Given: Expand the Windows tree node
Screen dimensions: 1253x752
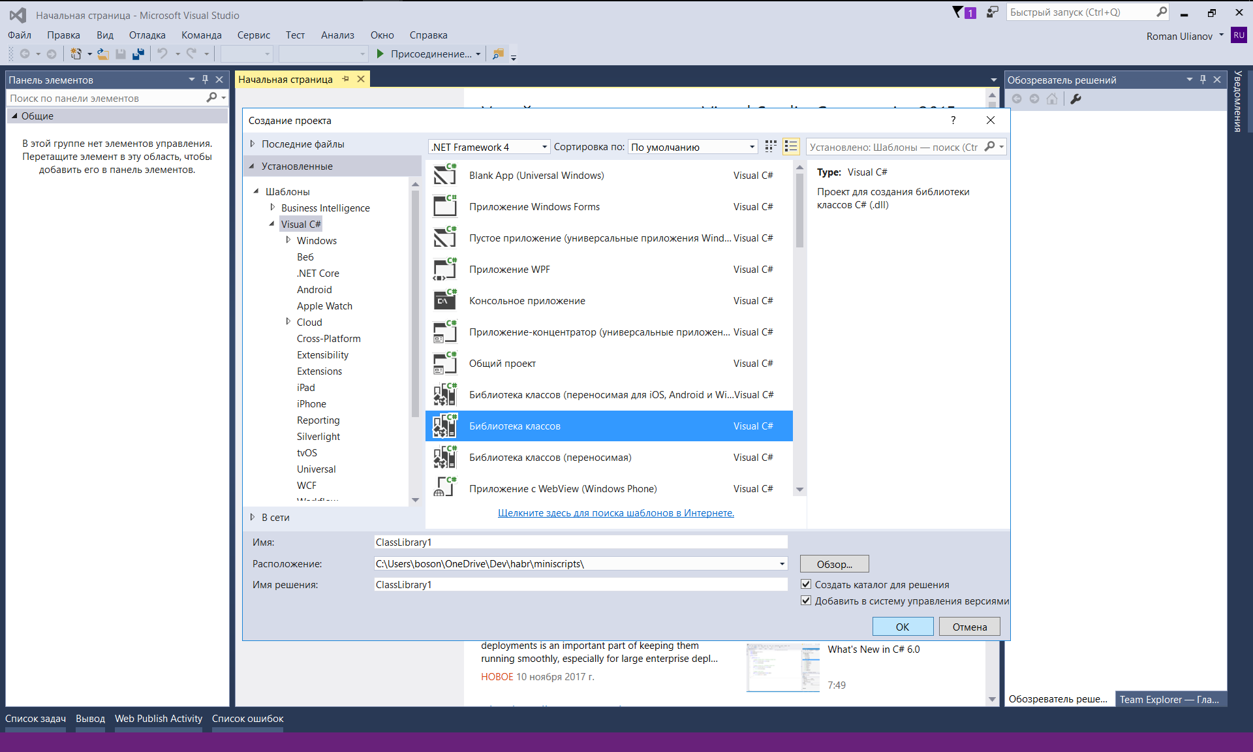Looking at the screenshot, I should (288, 240).
